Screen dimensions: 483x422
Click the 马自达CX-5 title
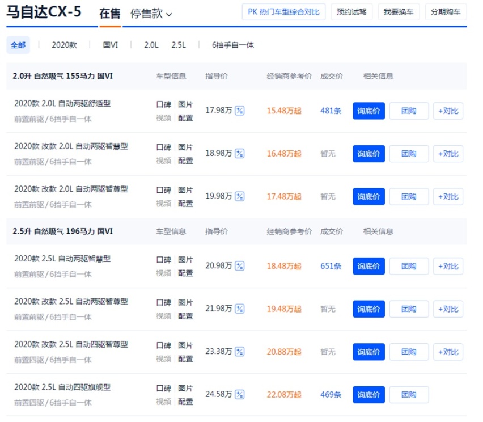44,12
